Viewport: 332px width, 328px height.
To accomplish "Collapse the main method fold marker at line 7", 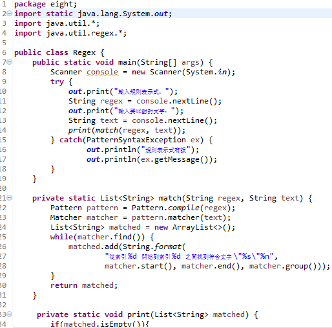I will click(x=10, y=62).
